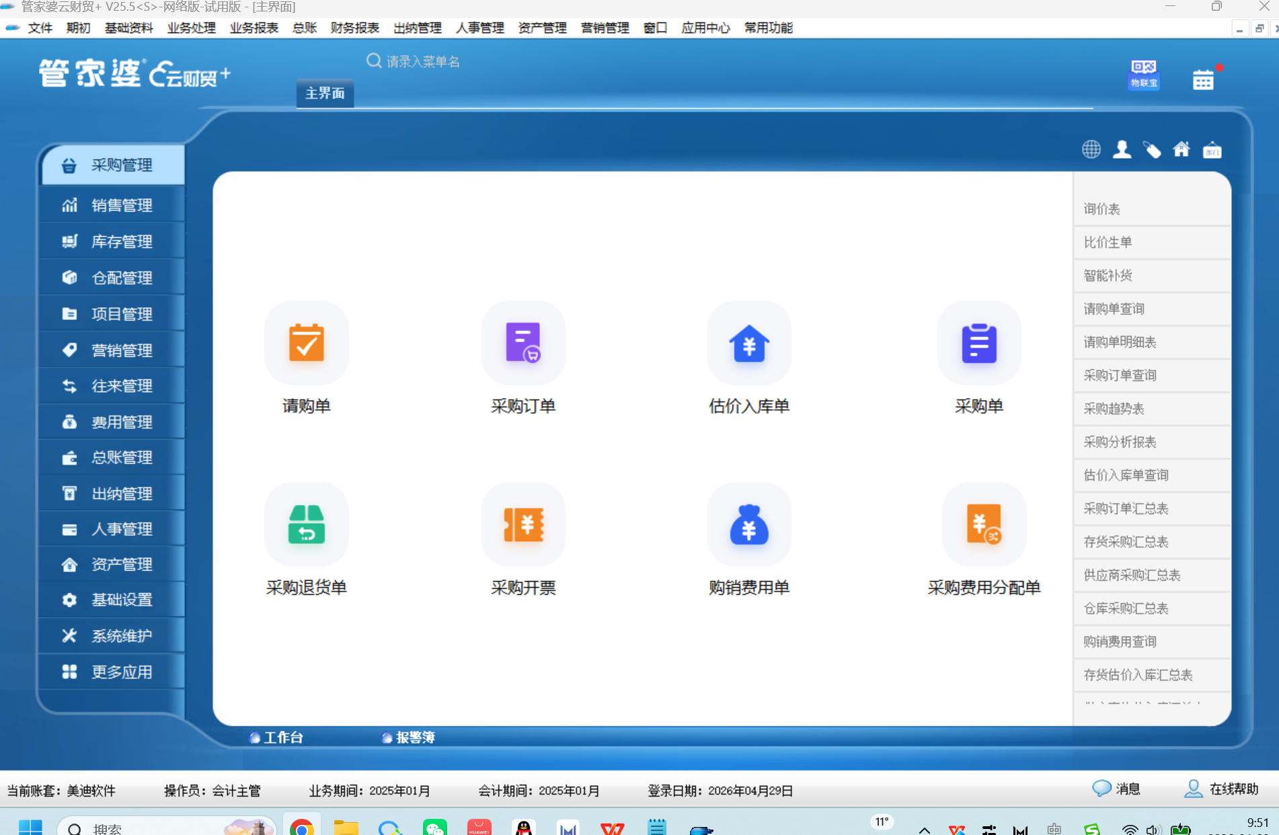Image resolution: width=1279 pixels, height=835 pixels.
Task: Open the 消息 message bubble
Action: (x=1116, y=789)
